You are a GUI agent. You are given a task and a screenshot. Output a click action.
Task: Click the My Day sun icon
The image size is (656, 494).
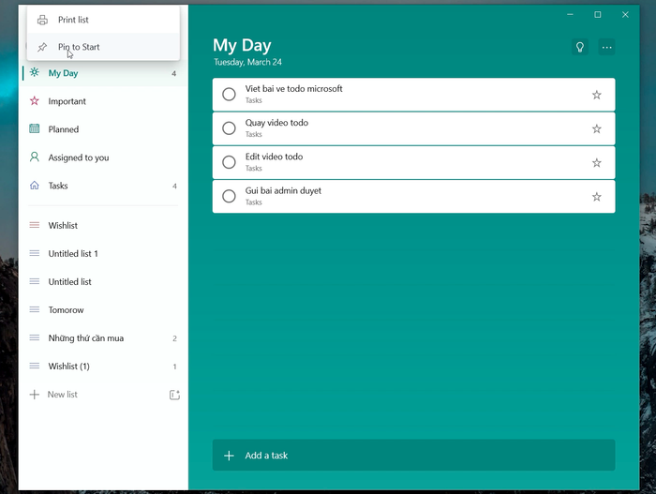(x=35, y=72)
